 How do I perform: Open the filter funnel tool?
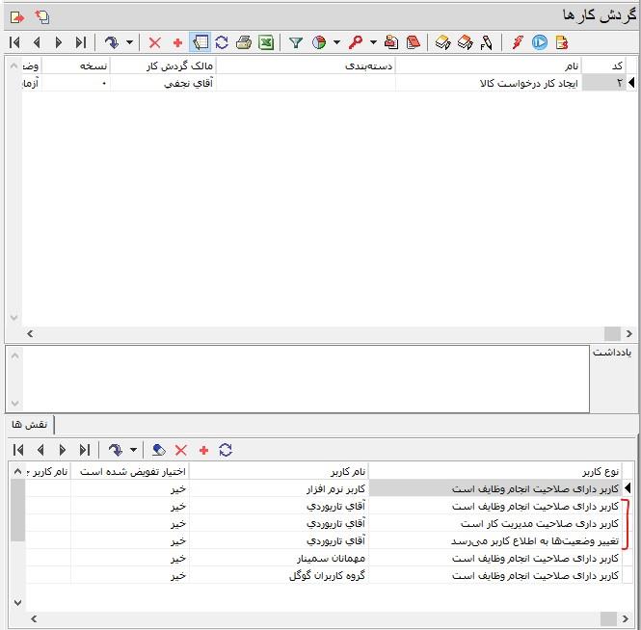[x=296, y=42]
